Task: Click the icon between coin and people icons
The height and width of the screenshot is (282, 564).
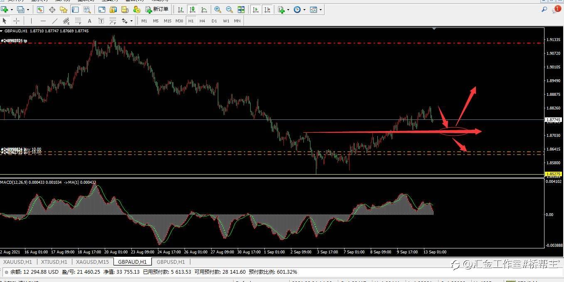Action: (125, 10)
